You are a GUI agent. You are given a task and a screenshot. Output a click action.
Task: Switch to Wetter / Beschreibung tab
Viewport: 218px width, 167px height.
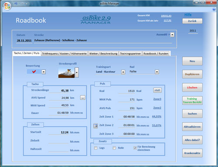click(x=103, y=54)
